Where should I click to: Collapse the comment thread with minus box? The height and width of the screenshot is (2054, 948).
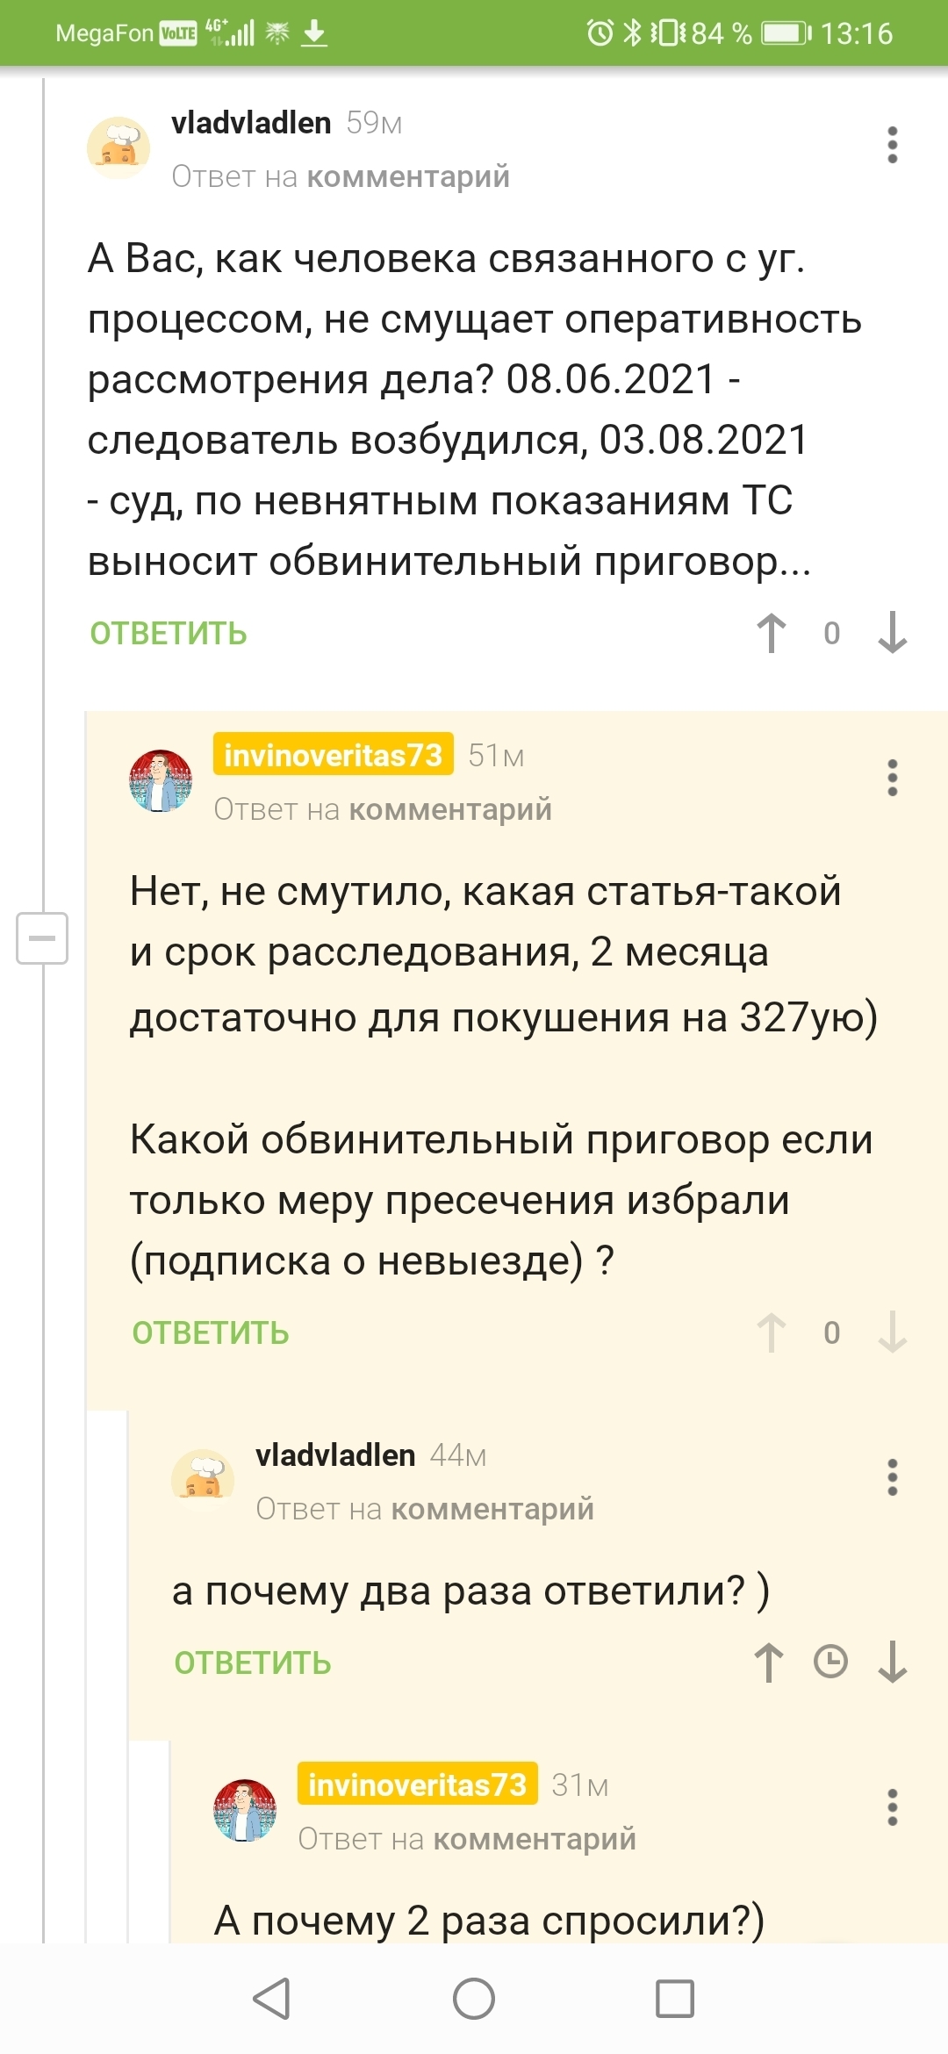tap(42, 937)
